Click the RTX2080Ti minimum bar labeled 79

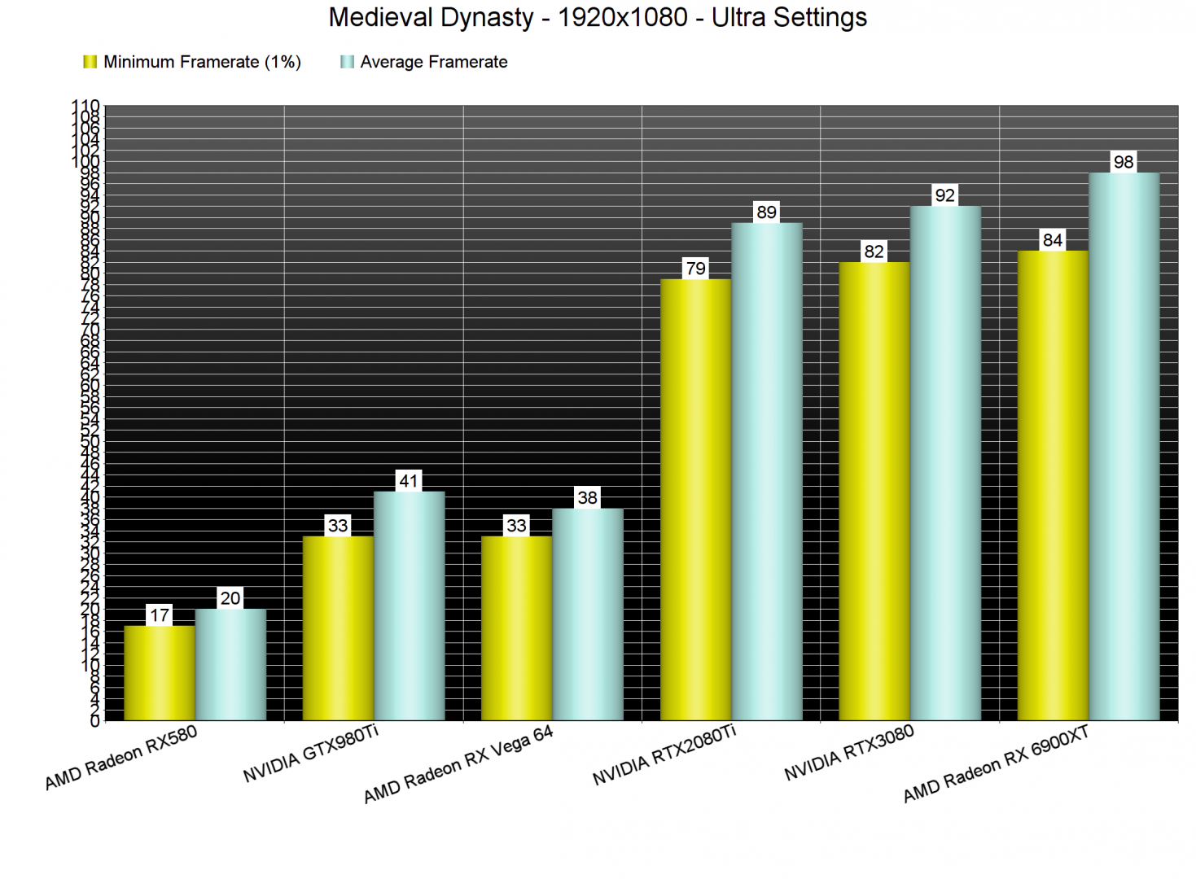[695, 499]
